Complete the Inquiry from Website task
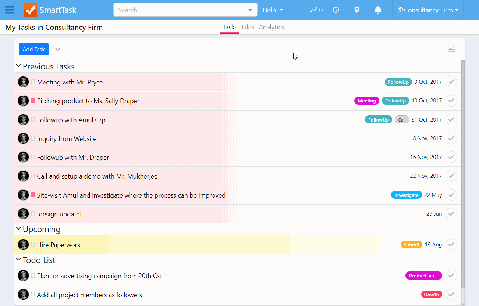The height and width of the screenshot is (306, 479). pyautogui.click(x=451, y=138)
